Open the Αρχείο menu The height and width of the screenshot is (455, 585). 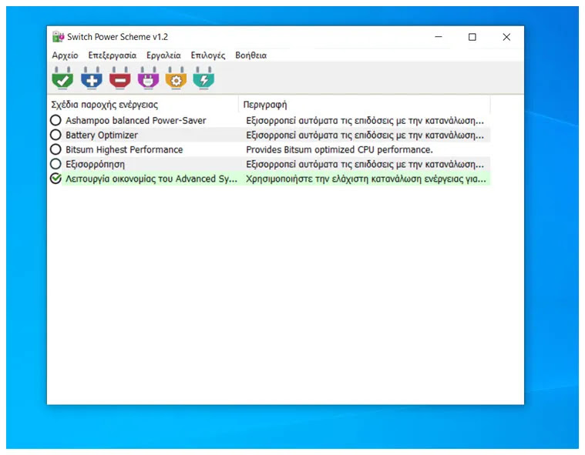(65, 55)
